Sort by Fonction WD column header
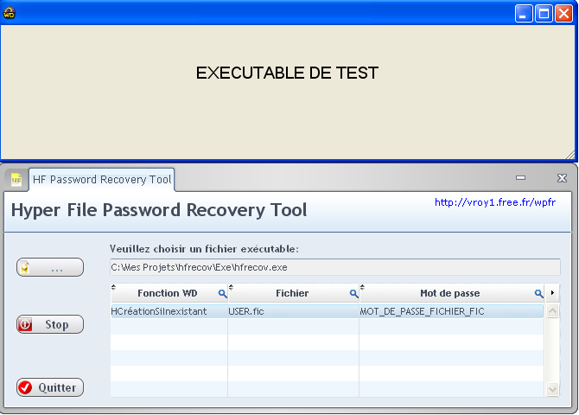579x415 pixels. click(x=168, y=293)
